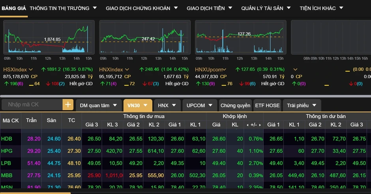Click HSXIndex down arrow count 108

(55, 84)
